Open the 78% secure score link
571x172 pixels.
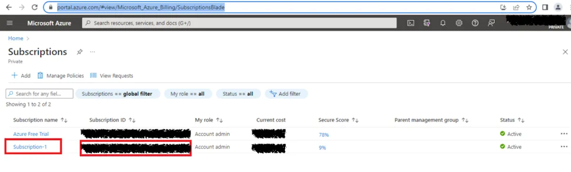point(324,134)
